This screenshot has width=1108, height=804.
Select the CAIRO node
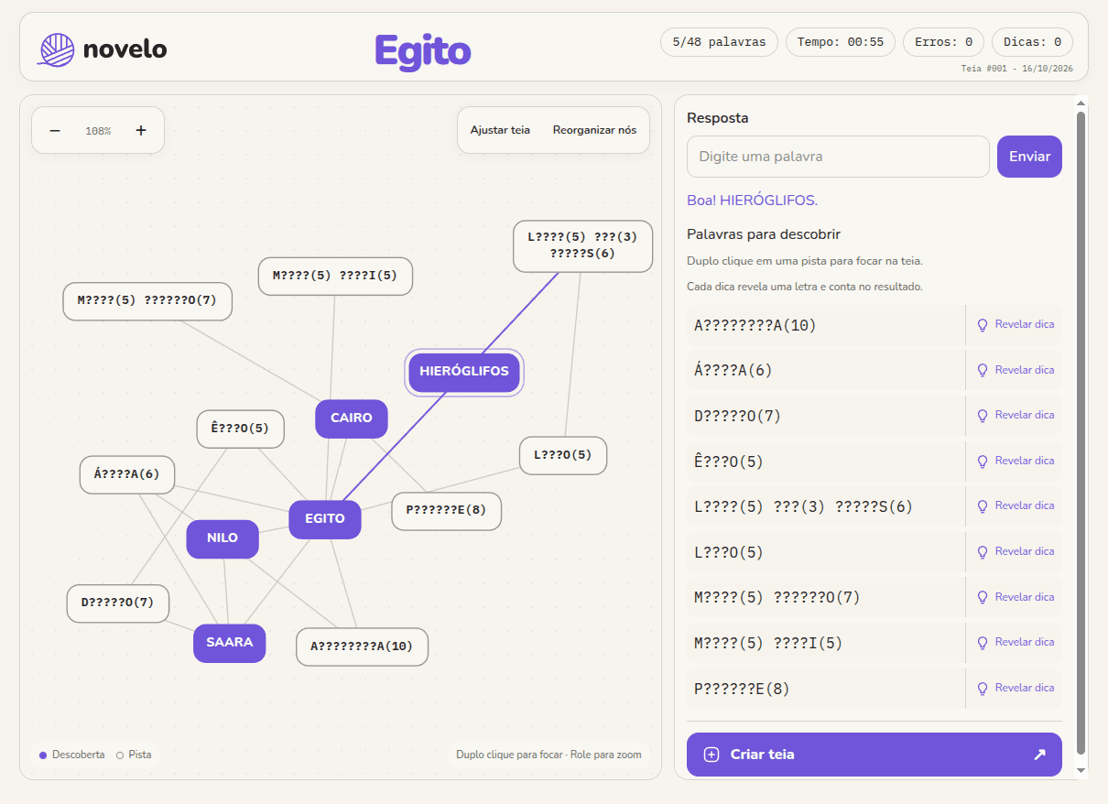[x=352, y=418]
